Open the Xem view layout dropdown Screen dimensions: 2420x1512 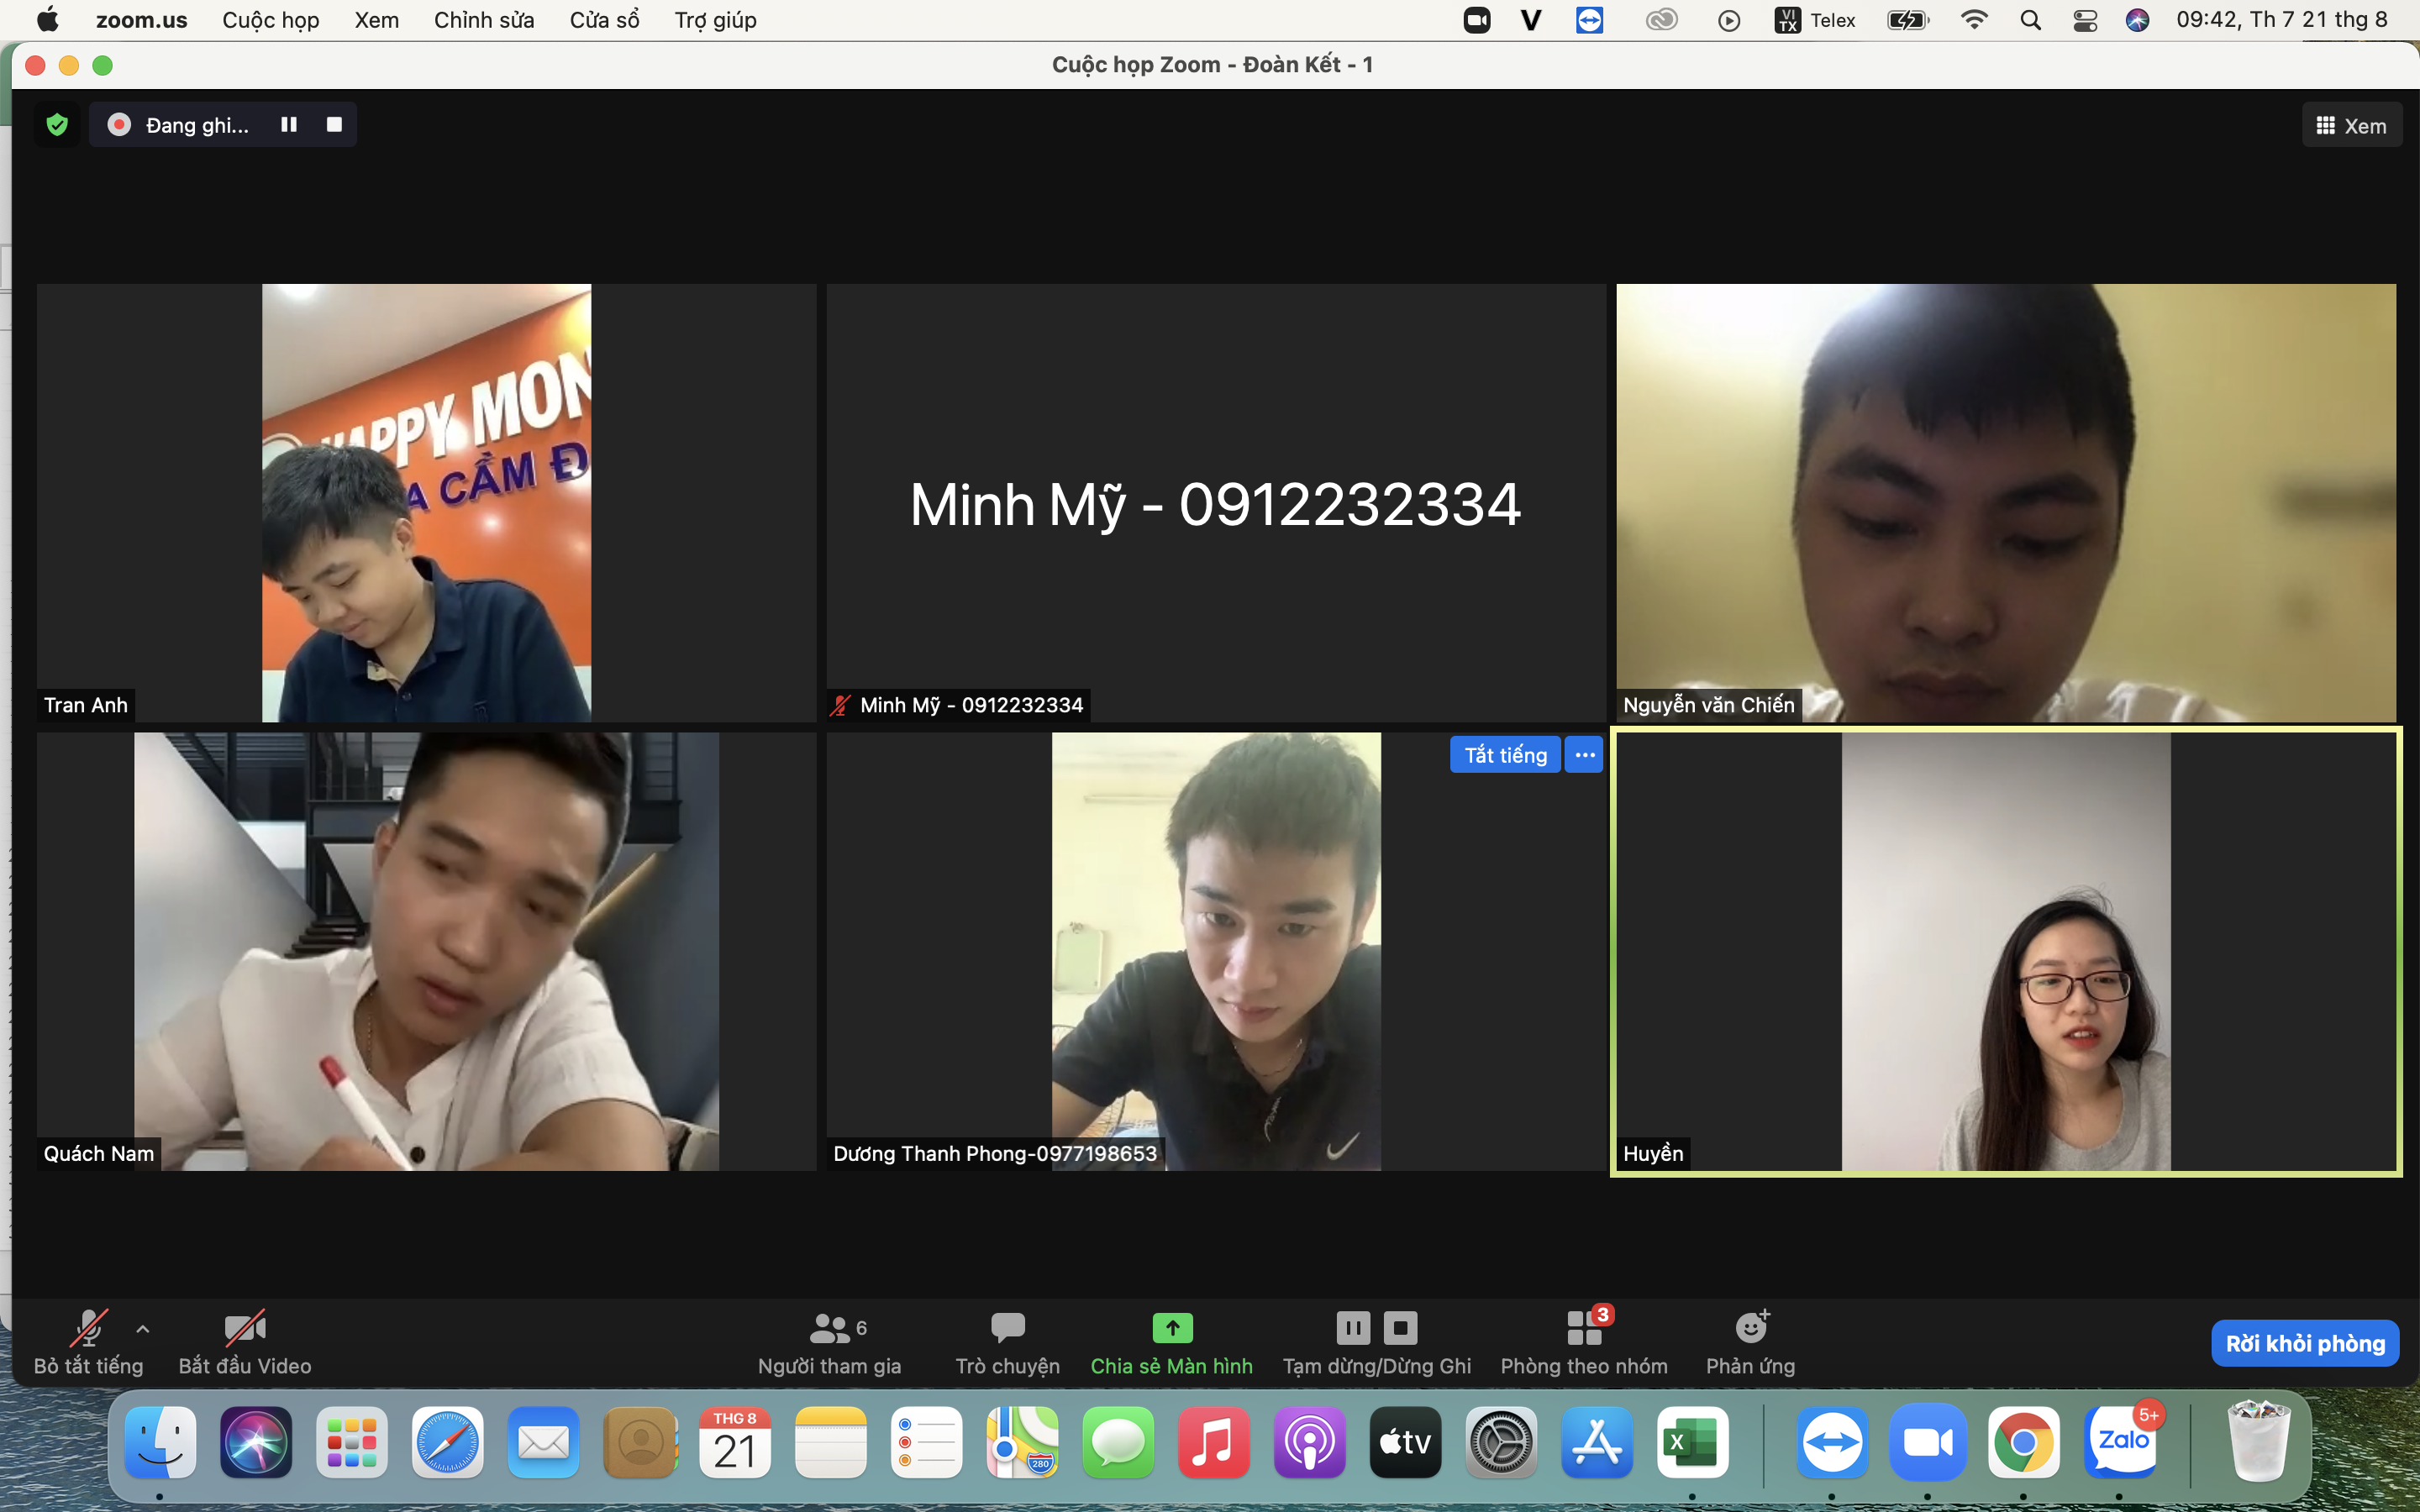(2351, 126)
